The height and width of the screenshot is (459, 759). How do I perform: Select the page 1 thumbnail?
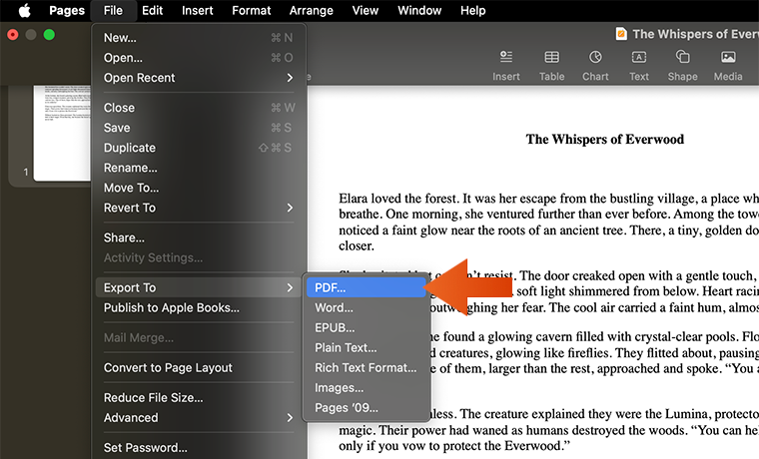click(x=62, y=132)
